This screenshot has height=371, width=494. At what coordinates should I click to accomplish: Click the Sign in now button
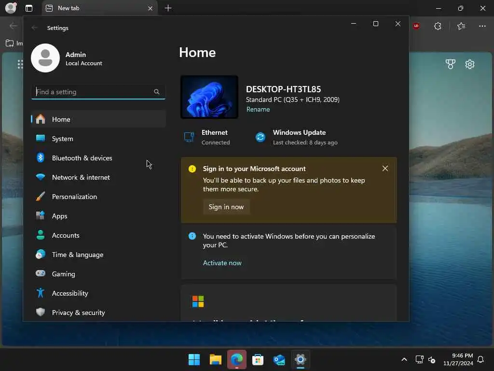tap(226, 207)
